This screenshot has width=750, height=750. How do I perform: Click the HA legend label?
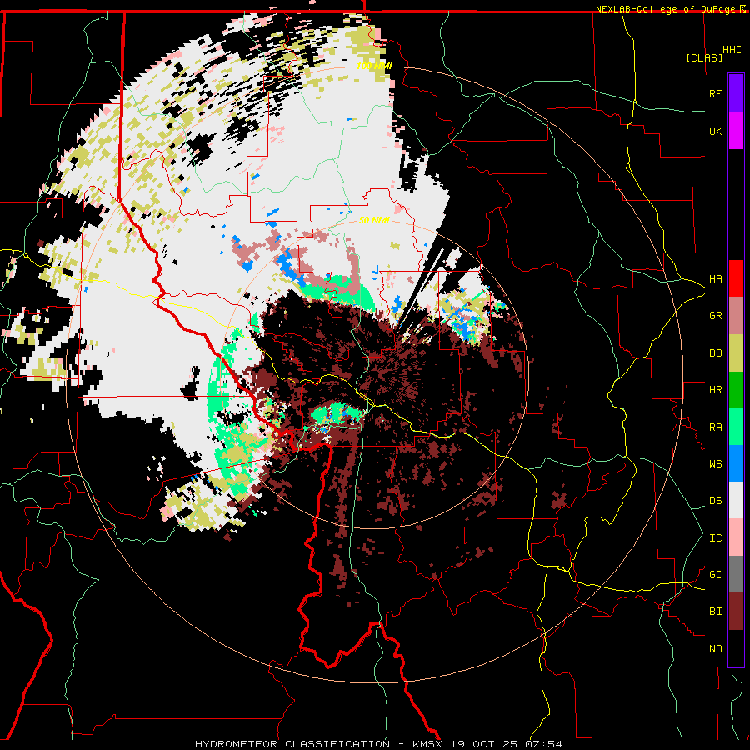tap(715, 279)
